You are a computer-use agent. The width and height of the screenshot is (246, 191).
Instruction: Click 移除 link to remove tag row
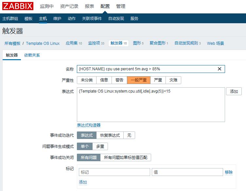pos(229,172)
